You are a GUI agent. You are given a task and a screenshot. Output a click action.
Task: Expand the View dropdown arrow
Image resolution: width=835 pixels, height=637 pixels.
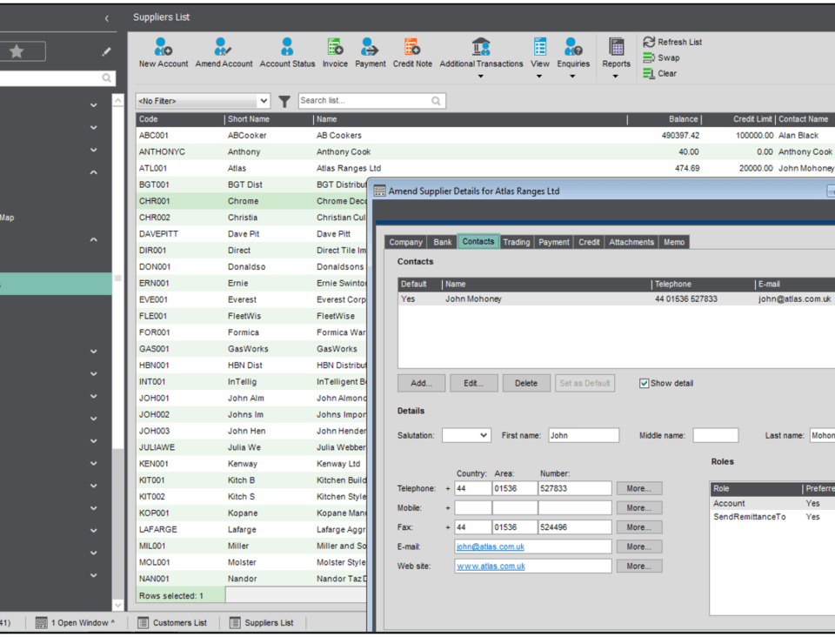tap(539, 77)
